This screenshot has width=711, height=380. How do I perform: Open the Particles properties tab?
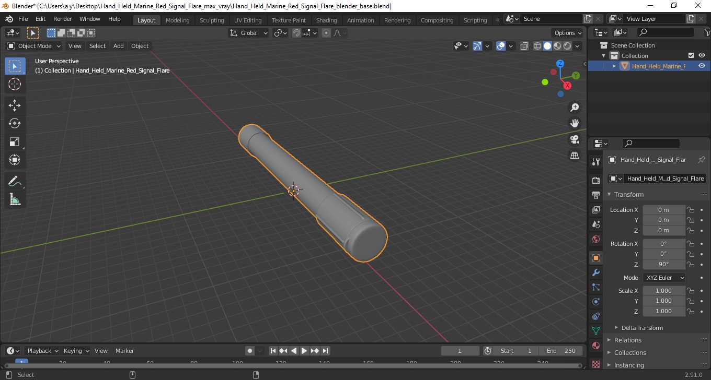pyautogui.click(x=595, y=287)
